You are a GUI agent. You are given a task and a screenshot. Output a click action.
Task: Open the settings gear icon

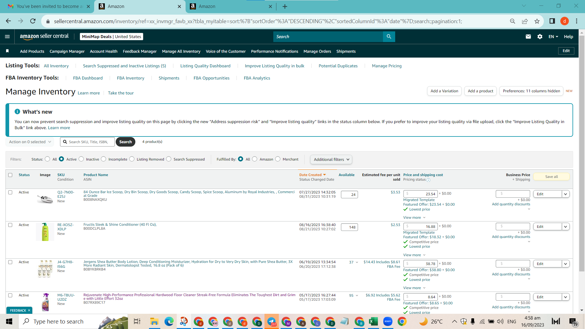pos(540,37)
